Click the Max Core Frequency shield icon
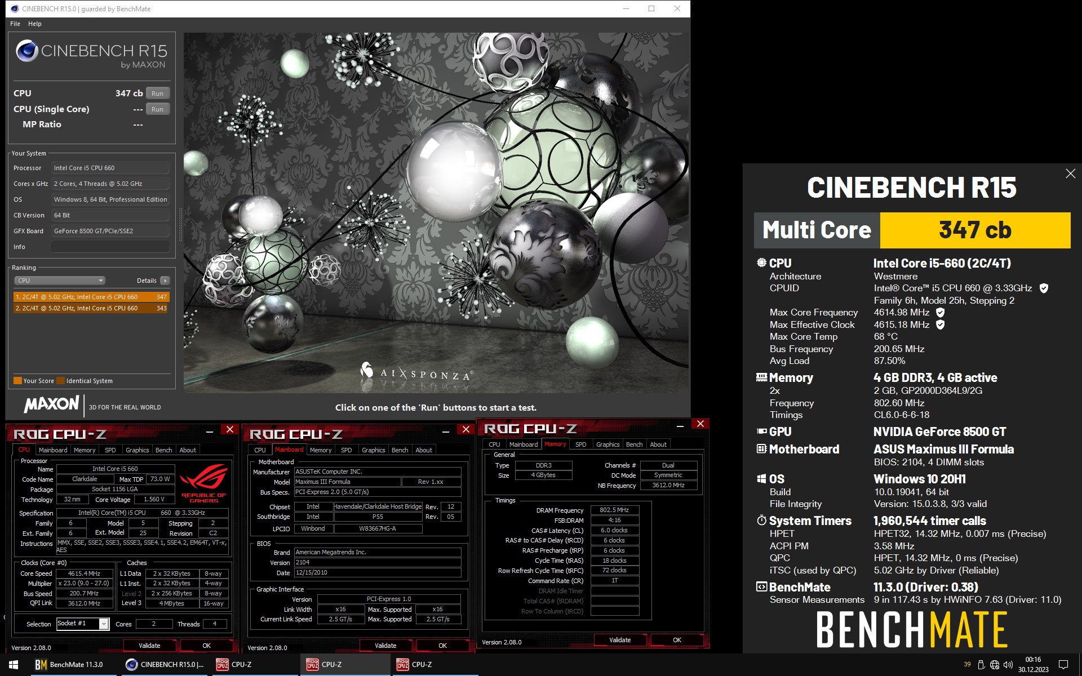Viewport: 1082px width, 676px height. point(940,312)
